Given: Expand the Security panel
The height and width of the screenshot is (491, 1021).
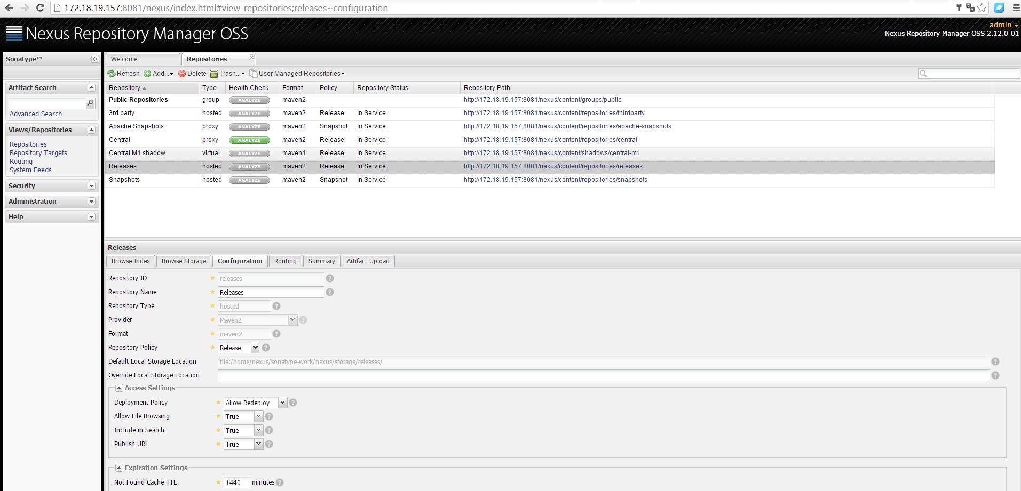Looking at the screenshot, I should coord(91,186).
